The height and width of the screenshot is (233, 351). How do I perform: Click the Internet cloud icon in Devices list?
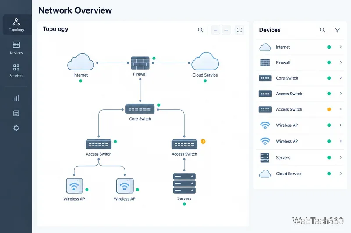[x=265, y=47]
